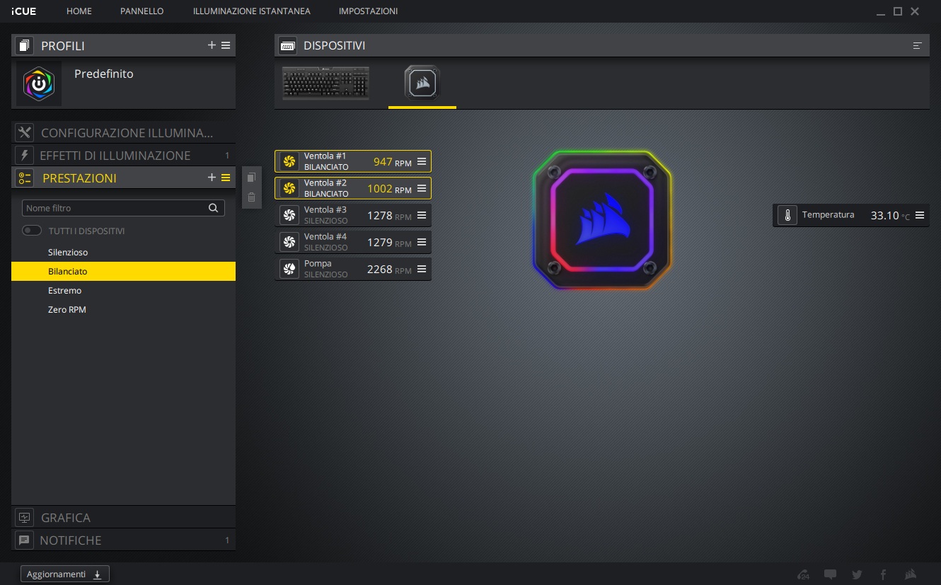Open the PRESTAZIONI options menu
This screenshot has width=941, height=585.
(226, 178)
